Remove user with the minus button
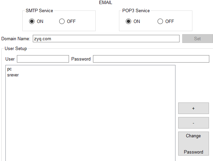Viewport: 213px width, 161px height. 193,123
